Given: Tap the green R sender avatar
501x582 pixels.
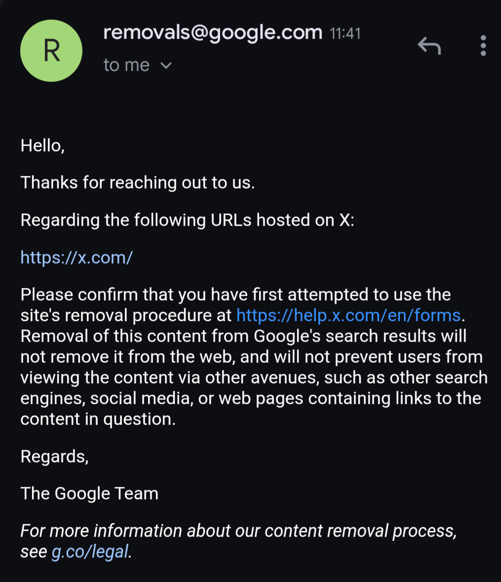Looking at the screenshot, I should click(51, 51).
